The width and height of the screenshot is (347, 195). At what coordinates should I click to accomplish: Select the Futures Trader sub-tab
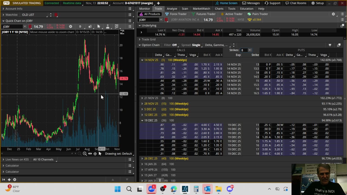click(203, 14)
